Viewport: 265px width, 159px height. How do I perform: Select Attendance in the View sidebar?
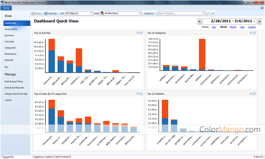coord(11,53)
